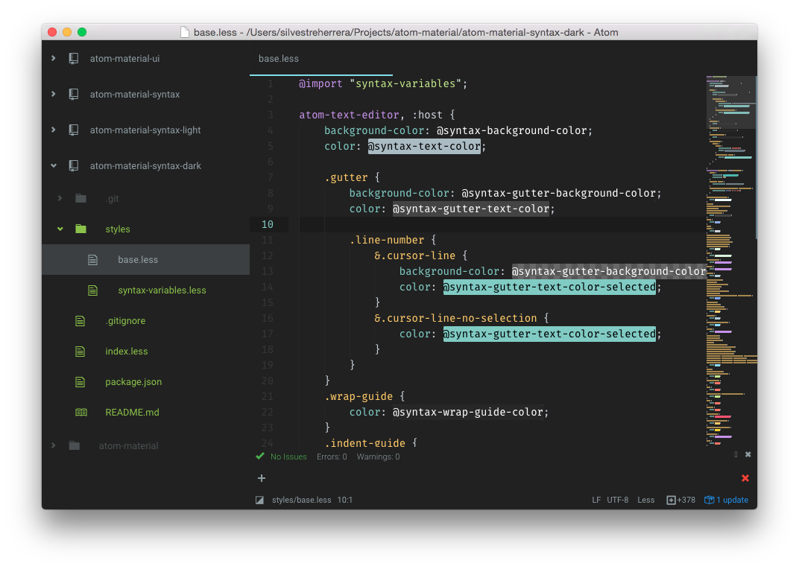
Task: Select atom-material-syntax-dark project label
Action: (146, 165)
